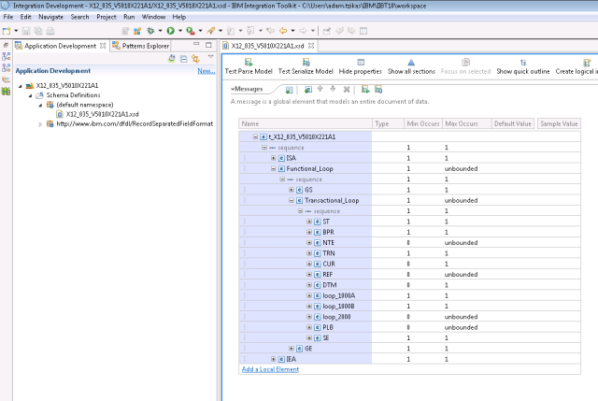Collapse the Transactional_Loop element
The width and height of the screenshot is (598, 401).
[x=291, y=200]
